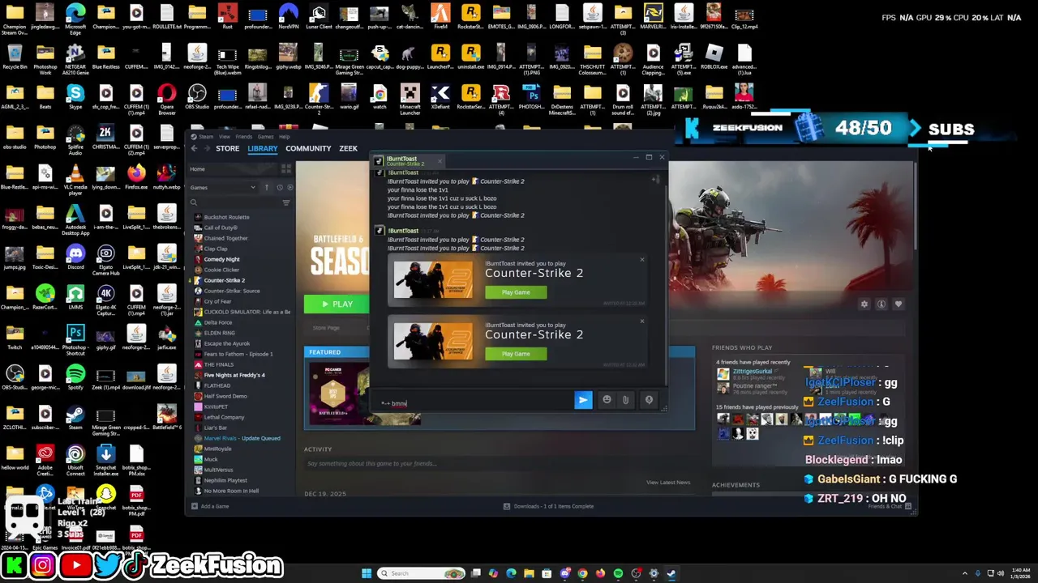Click the Counter-Strike 2 image on first invite card

433,279
